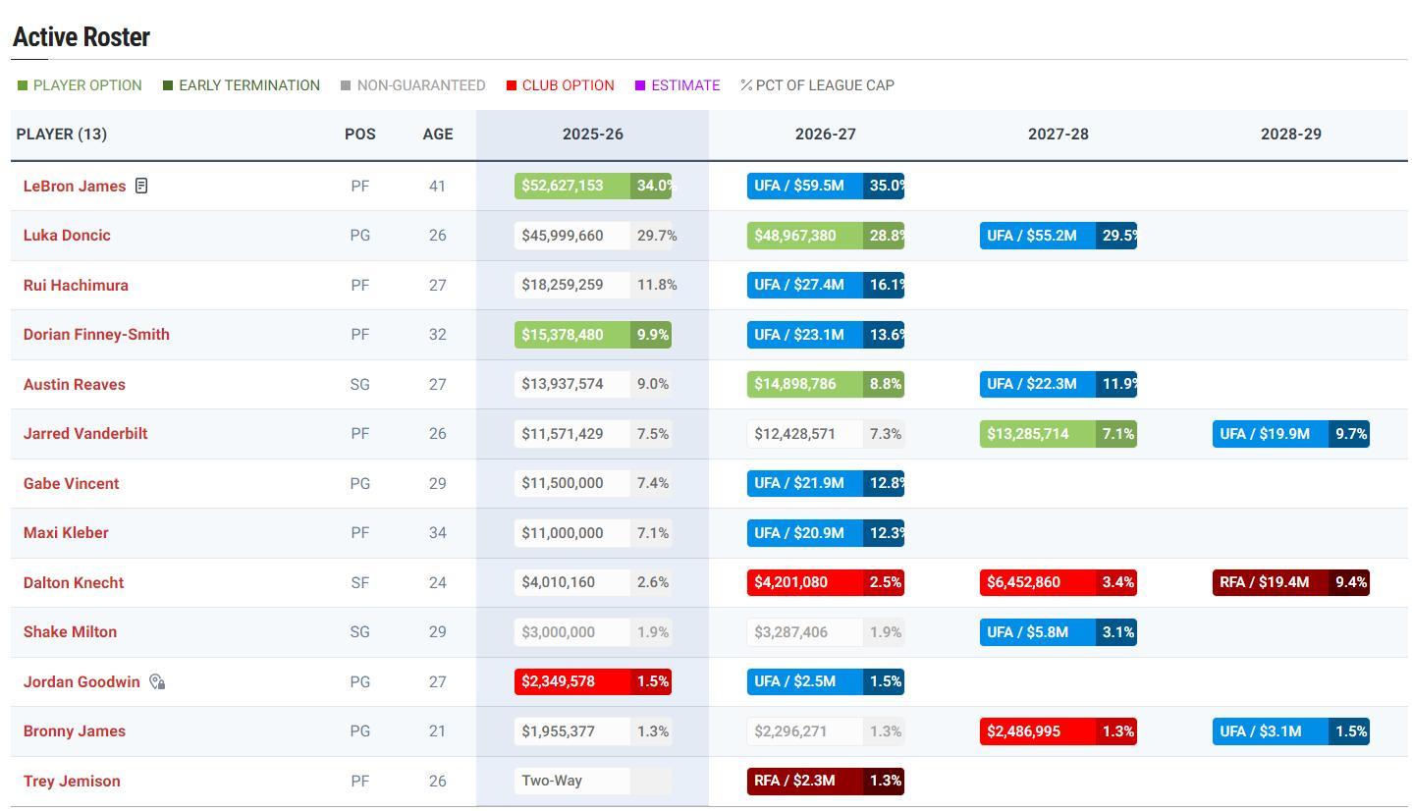Open Austin Reaves player link
This screenshot has height=811, width=1412.
click(75, 385)
